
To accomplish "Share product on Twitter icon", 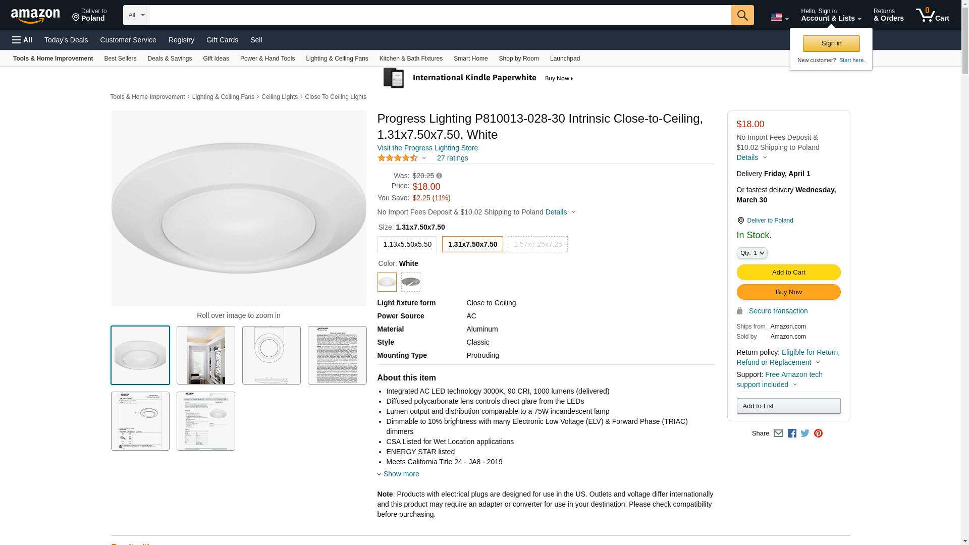I will (805, 433).
